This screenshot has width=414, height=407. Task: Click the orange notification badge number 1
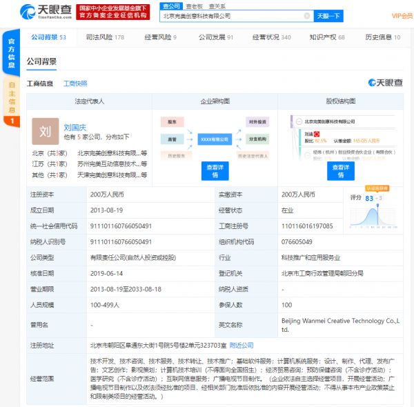coord(12,122)
